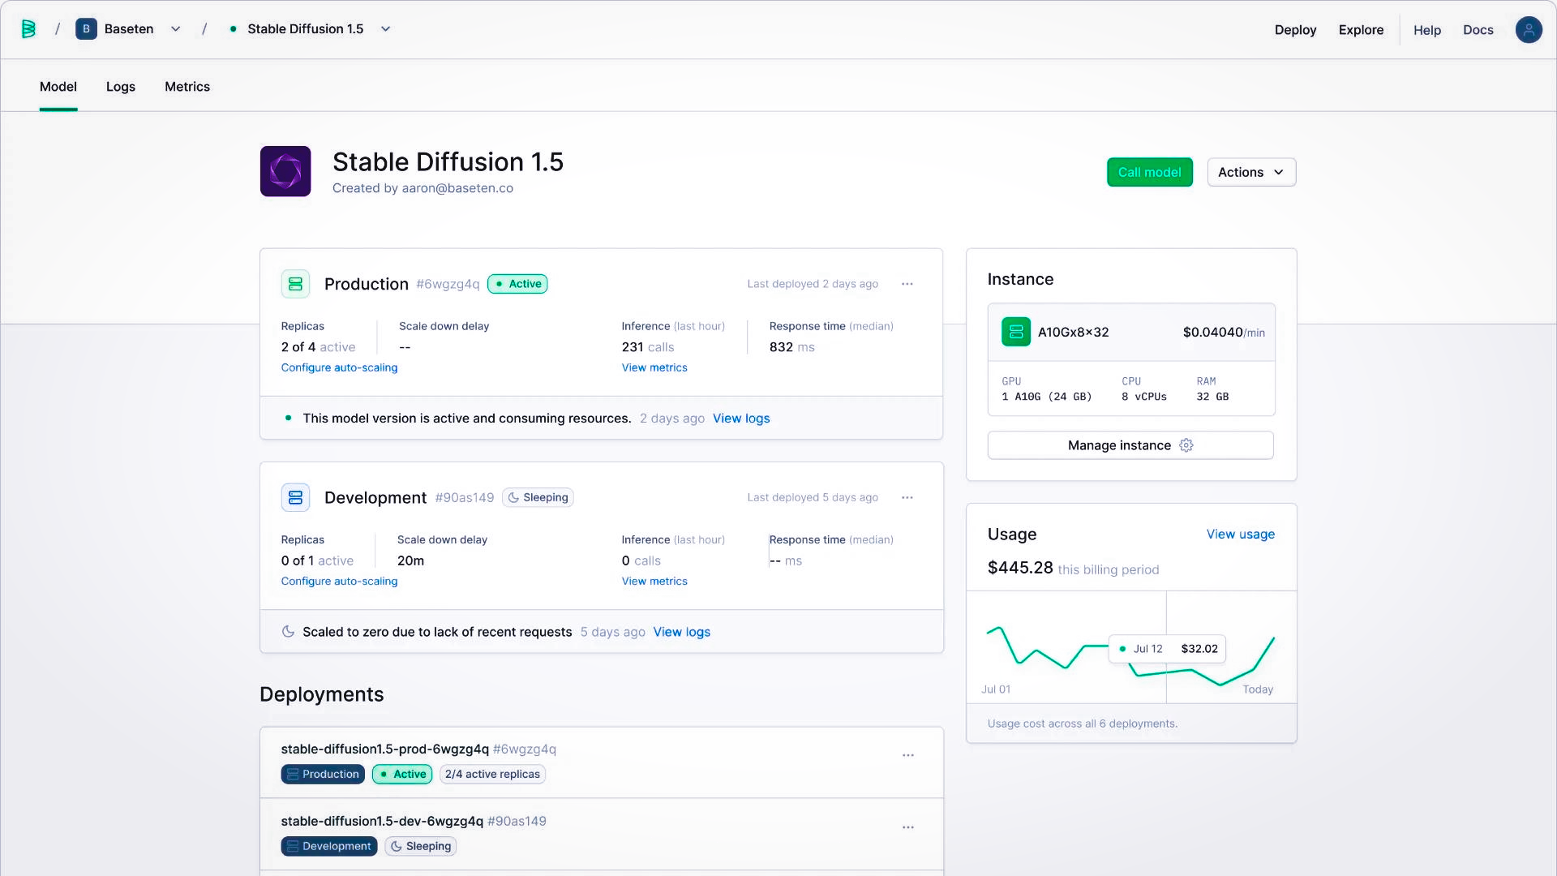
Task: Click the 231 calls inference value
Action: (x=648, y=347)
